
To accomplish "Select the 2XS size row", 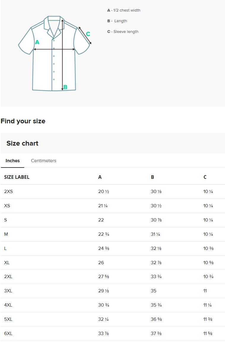I will [x=9, y=192].
